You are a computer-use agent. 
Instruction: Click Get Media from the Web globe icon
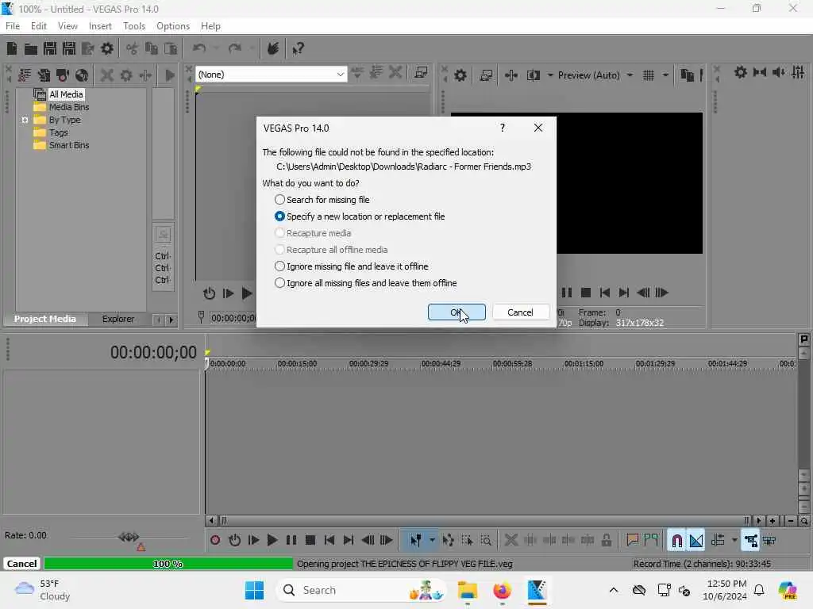point(82,75)
